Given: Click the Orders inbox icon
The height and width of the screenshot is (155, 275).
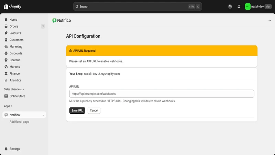Looking at the screenshot, I should click(6, 26).
